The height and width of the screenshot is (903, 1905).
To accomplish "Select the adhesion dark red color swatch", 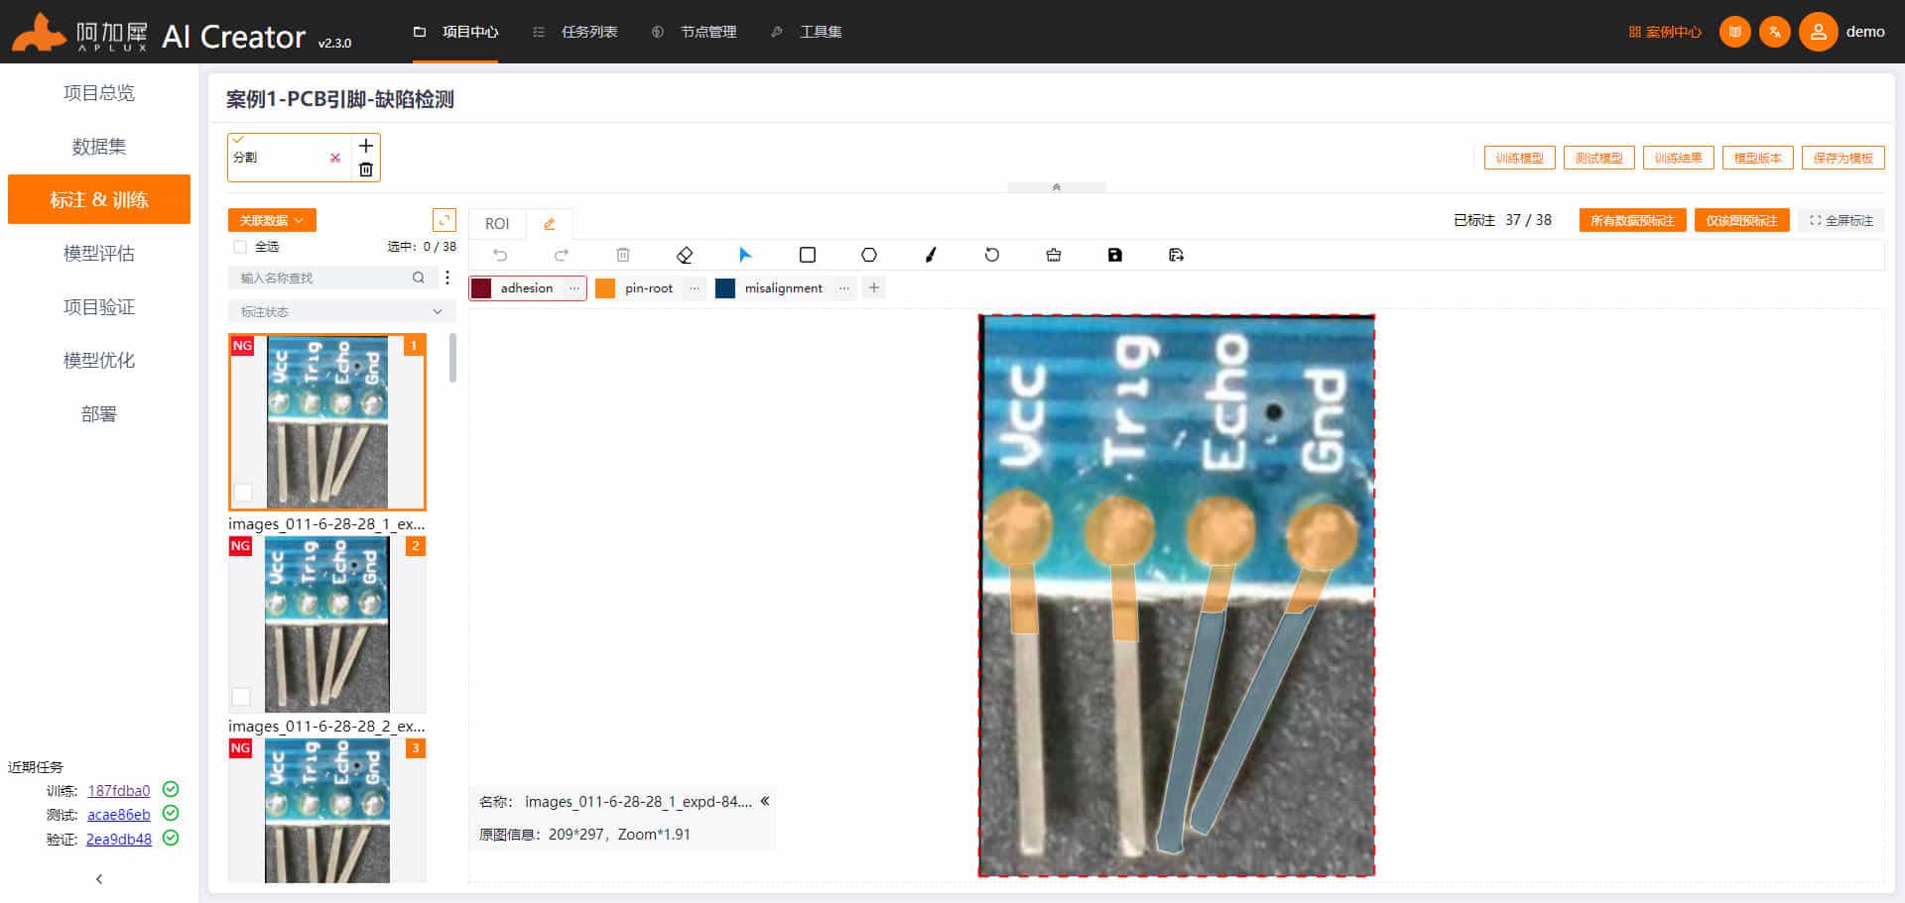I will [x=481, y=288].
